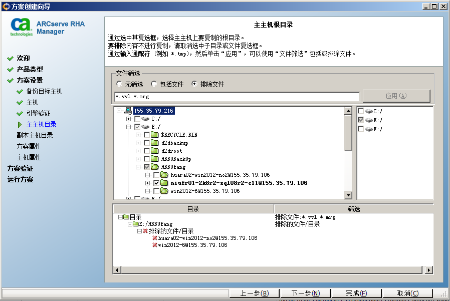Go to the 运行方案 wizard step
The image size is (450, 301).
point(20,180)
